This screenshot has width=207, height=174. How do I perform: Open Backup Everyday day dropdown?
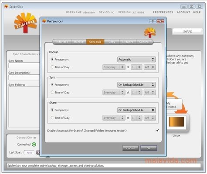pos(114,67)
